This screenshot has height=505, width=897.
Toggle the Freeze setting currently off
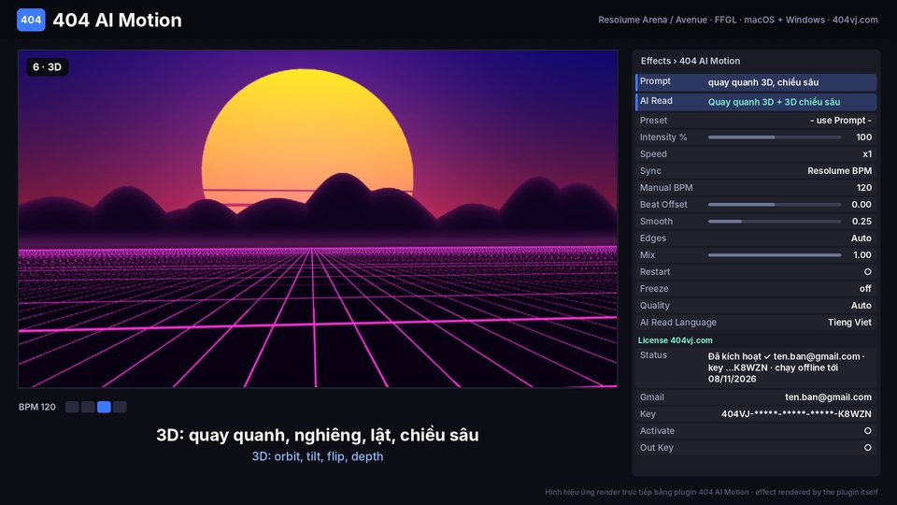[865, 289]
